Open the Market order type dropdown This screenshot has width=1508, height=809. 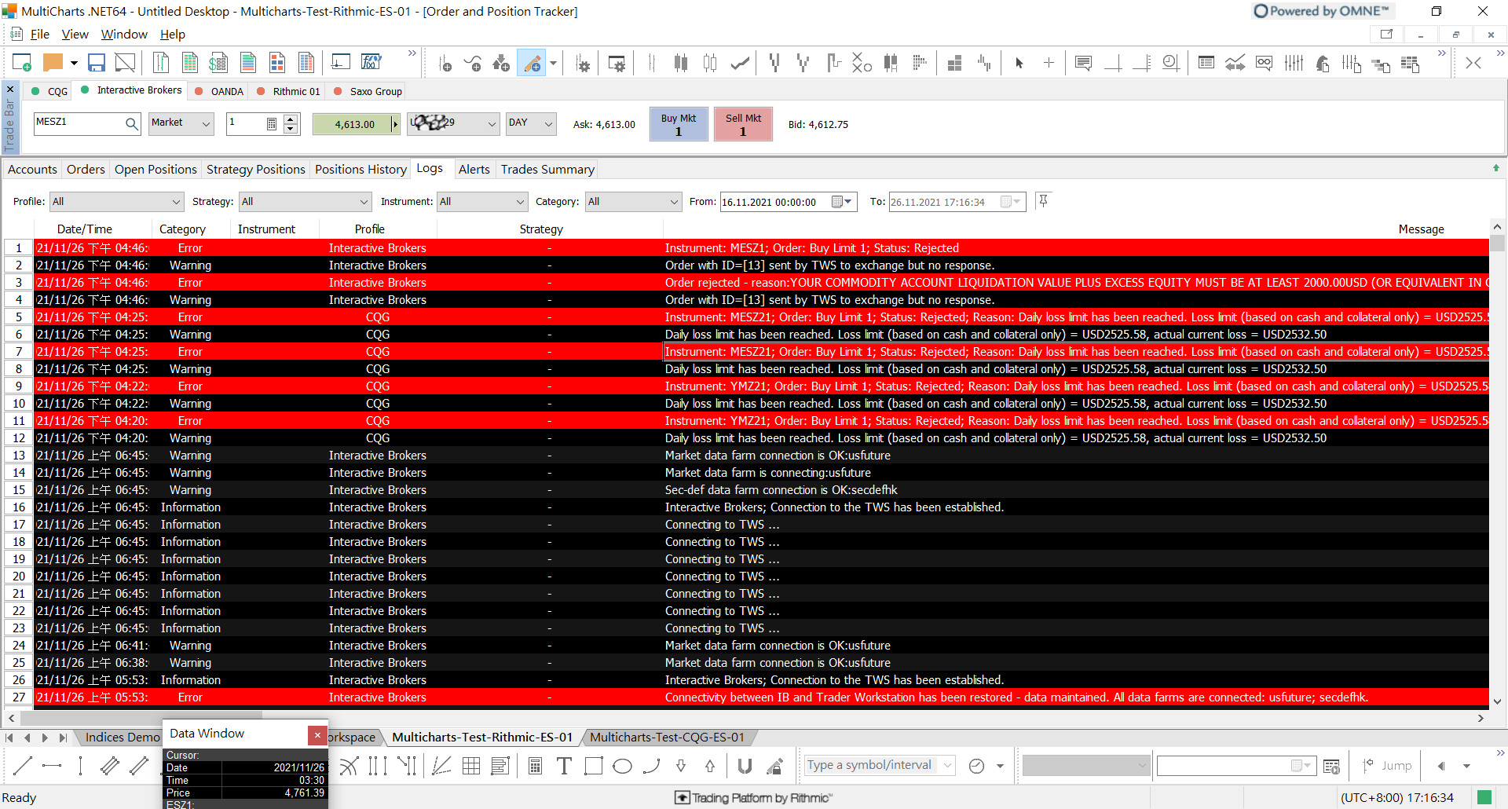click(181, 123)
